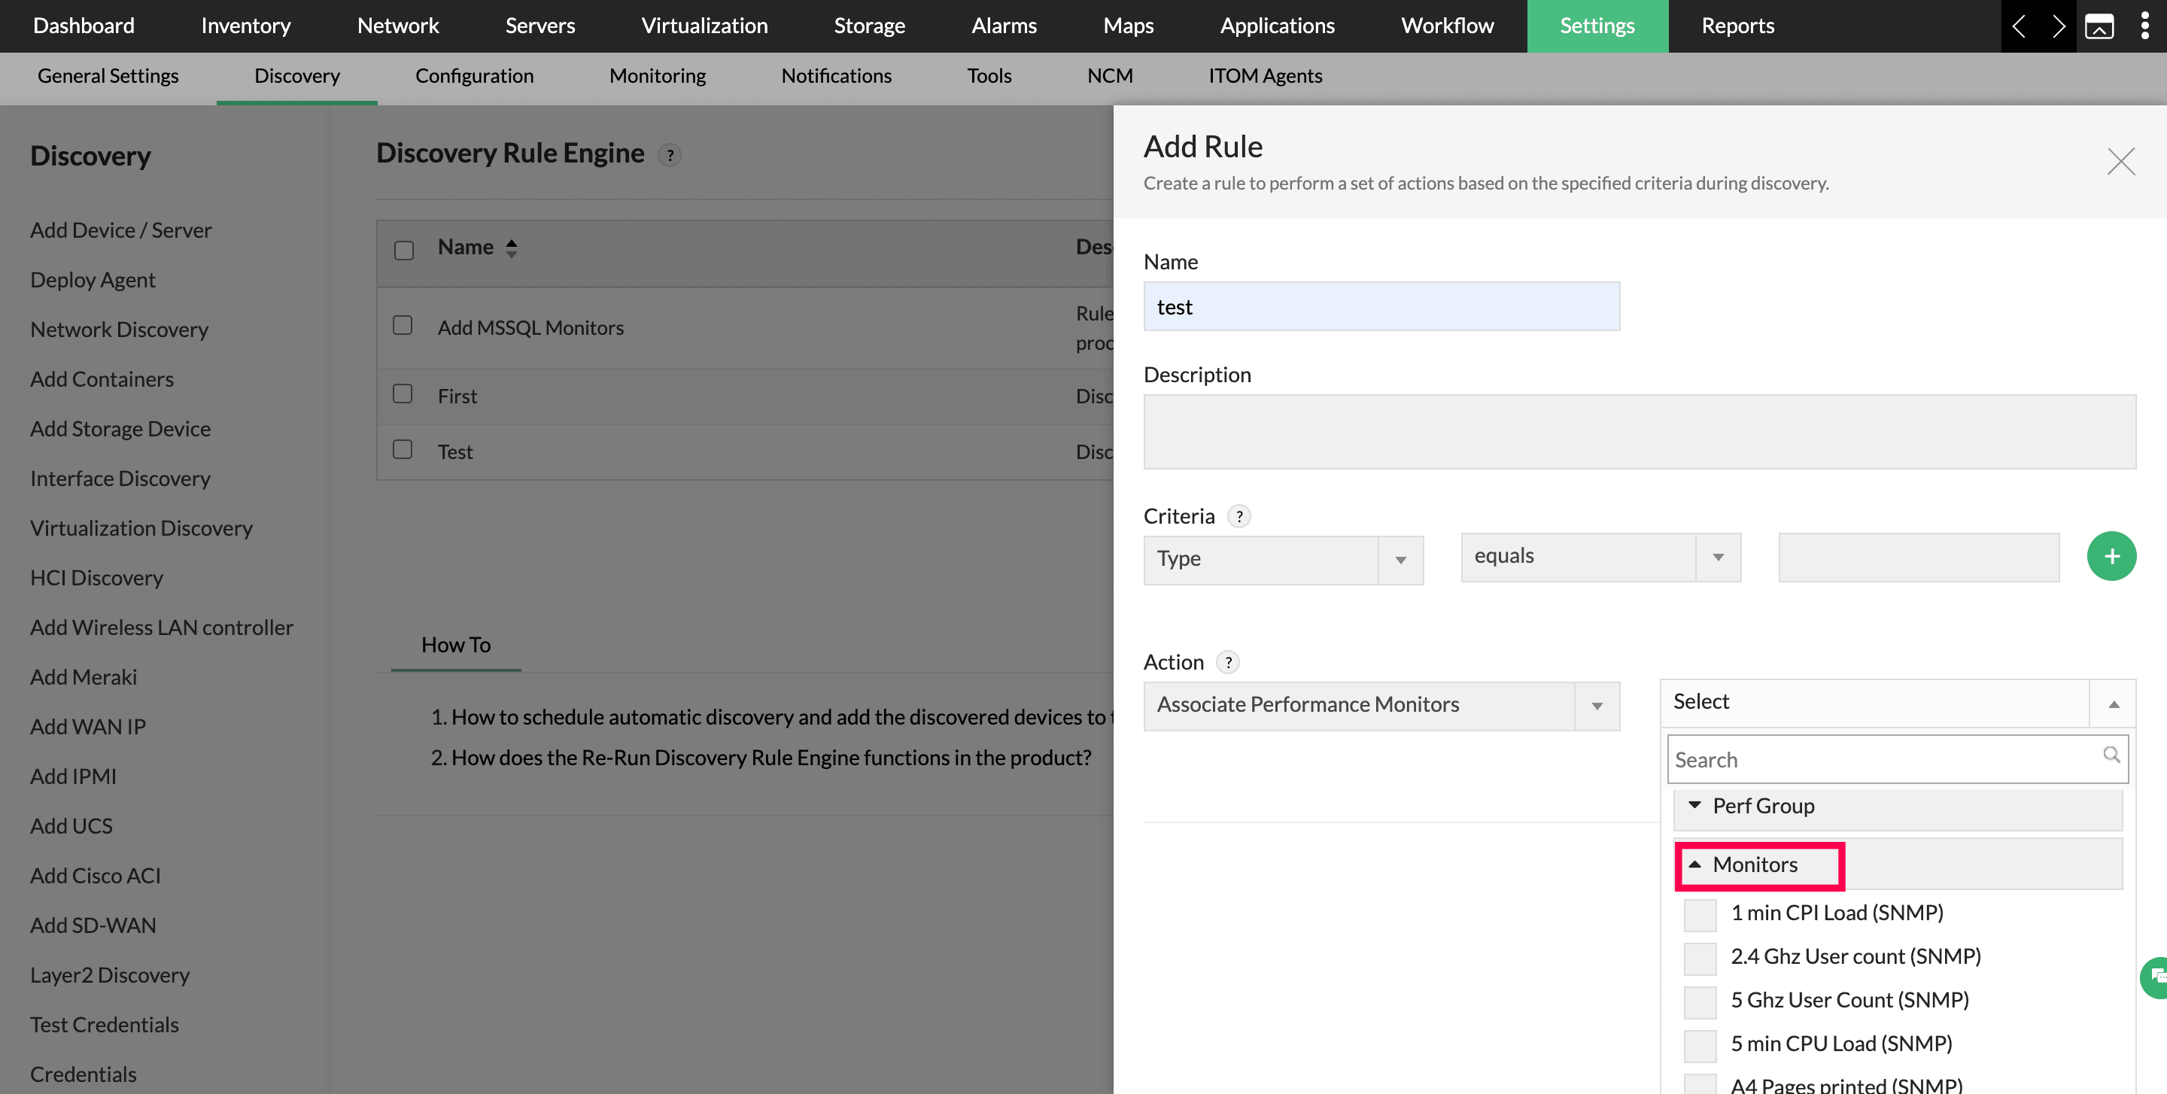Go to the Inventory tab
Screen dimensions: 2167x1094
tap(245, 26)
